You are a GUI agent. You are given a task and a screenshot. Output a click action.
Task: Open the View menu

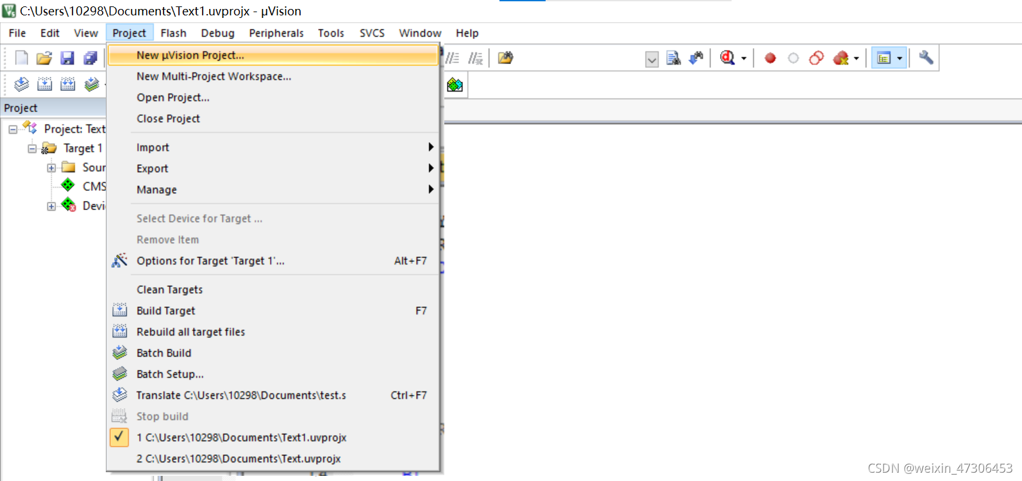coord(86,33)
